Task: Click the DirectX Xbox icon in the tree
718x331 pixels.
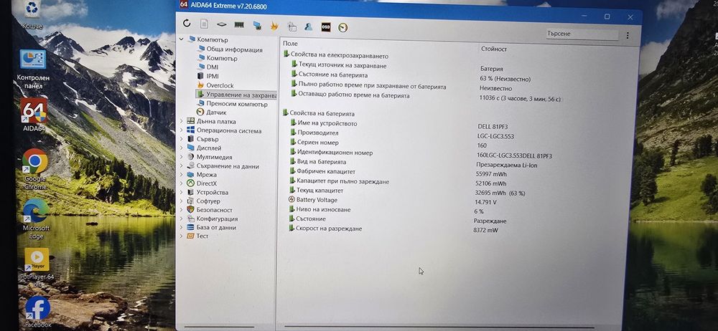Action: [x=190, y=183]
